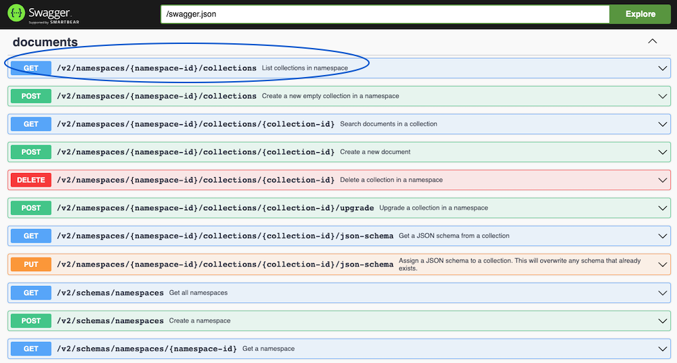Click path text beside 'Create a new empty collection'
677x363 pixels.
[x=157, y=96]
